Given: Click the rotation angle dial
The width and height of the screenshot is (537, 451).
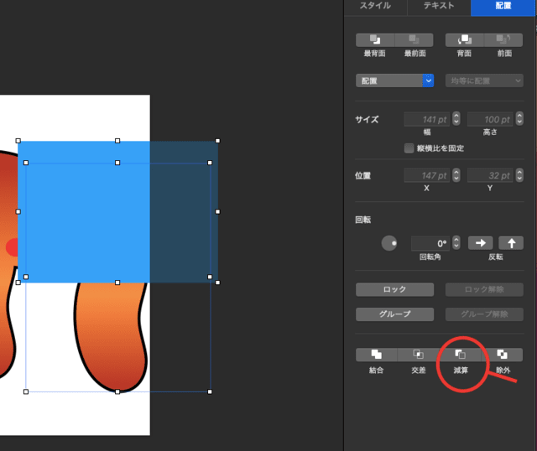Looking at the screenshot, I should click(389, 243).
